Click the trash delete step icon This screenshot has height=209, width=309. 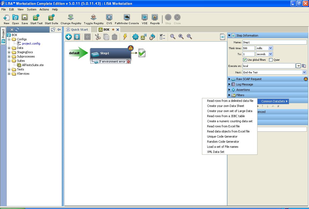[x=77, y=37]
